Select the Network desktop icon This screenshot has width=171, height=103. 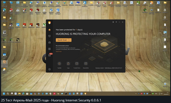pyautogui.click(x=11, y=4)
